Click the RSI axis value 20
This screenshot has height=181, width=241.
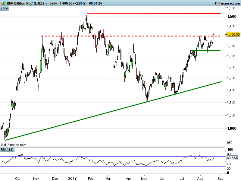229,169
